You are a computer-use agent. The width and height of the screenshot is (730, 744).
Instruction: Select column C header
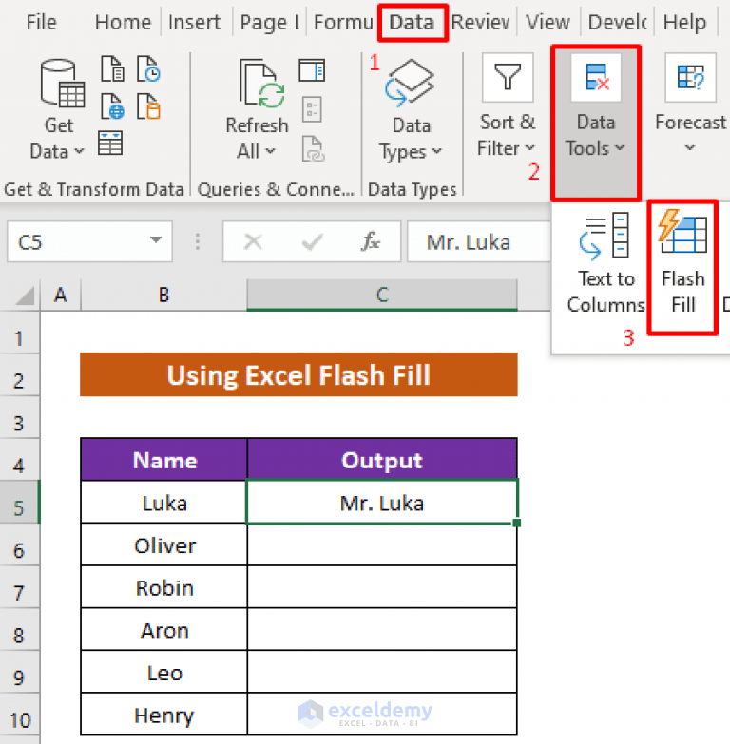382,296
